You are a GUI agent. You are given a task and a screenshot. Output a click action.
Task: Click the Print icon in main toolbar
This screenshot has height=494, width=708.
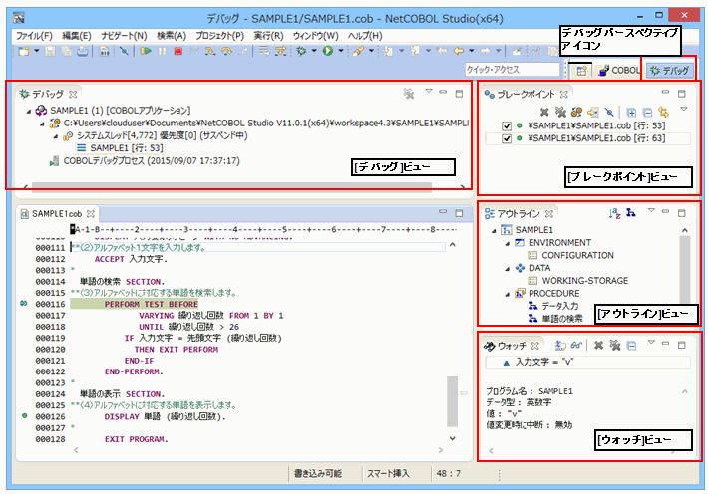pyautogui.click(x=82, y=52)
